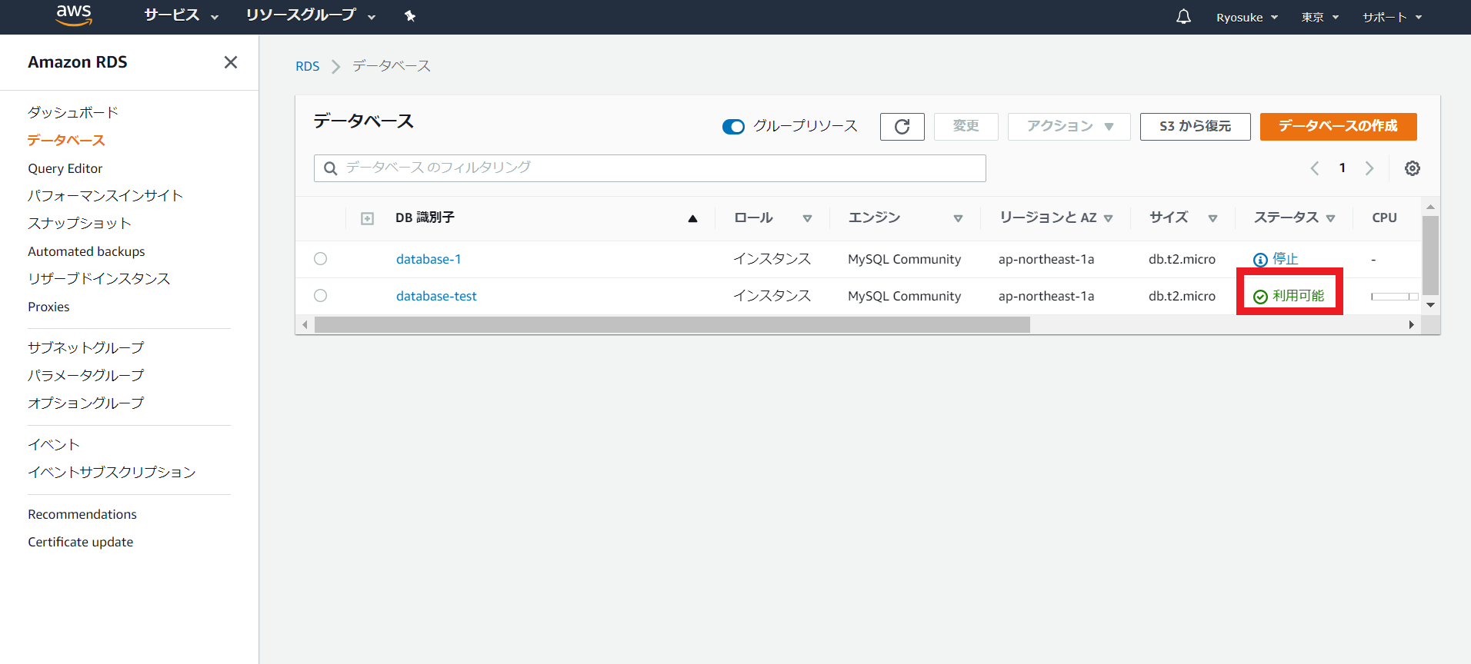The width and height of the screenshot is (1471, 664).
Task: Open パフォーマンスインサイト page
Action: [105, 195]
